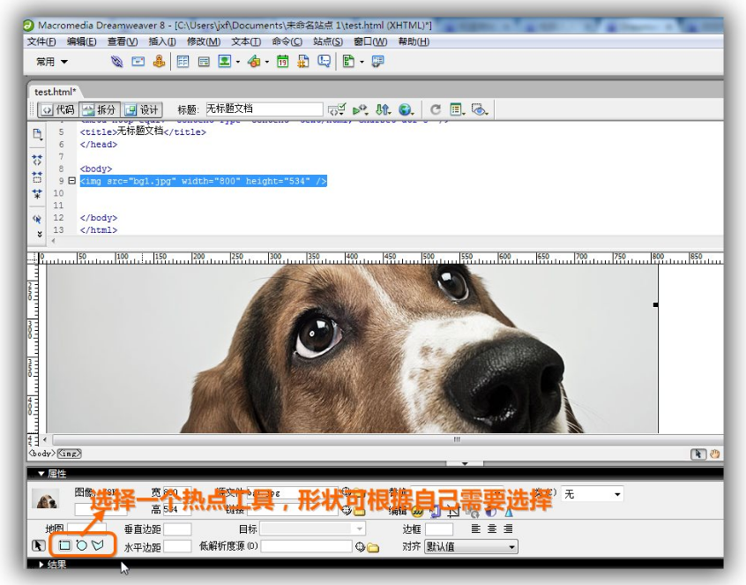Browse folder for 低解析度源
Image resolution: width=746 pixels, height=585 pixels.
coord(373,547)
